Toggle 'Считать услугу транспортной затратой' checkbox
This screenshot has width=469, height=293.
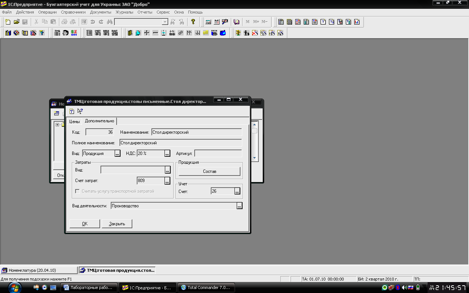pyautogui.click(x=77, y=191)
